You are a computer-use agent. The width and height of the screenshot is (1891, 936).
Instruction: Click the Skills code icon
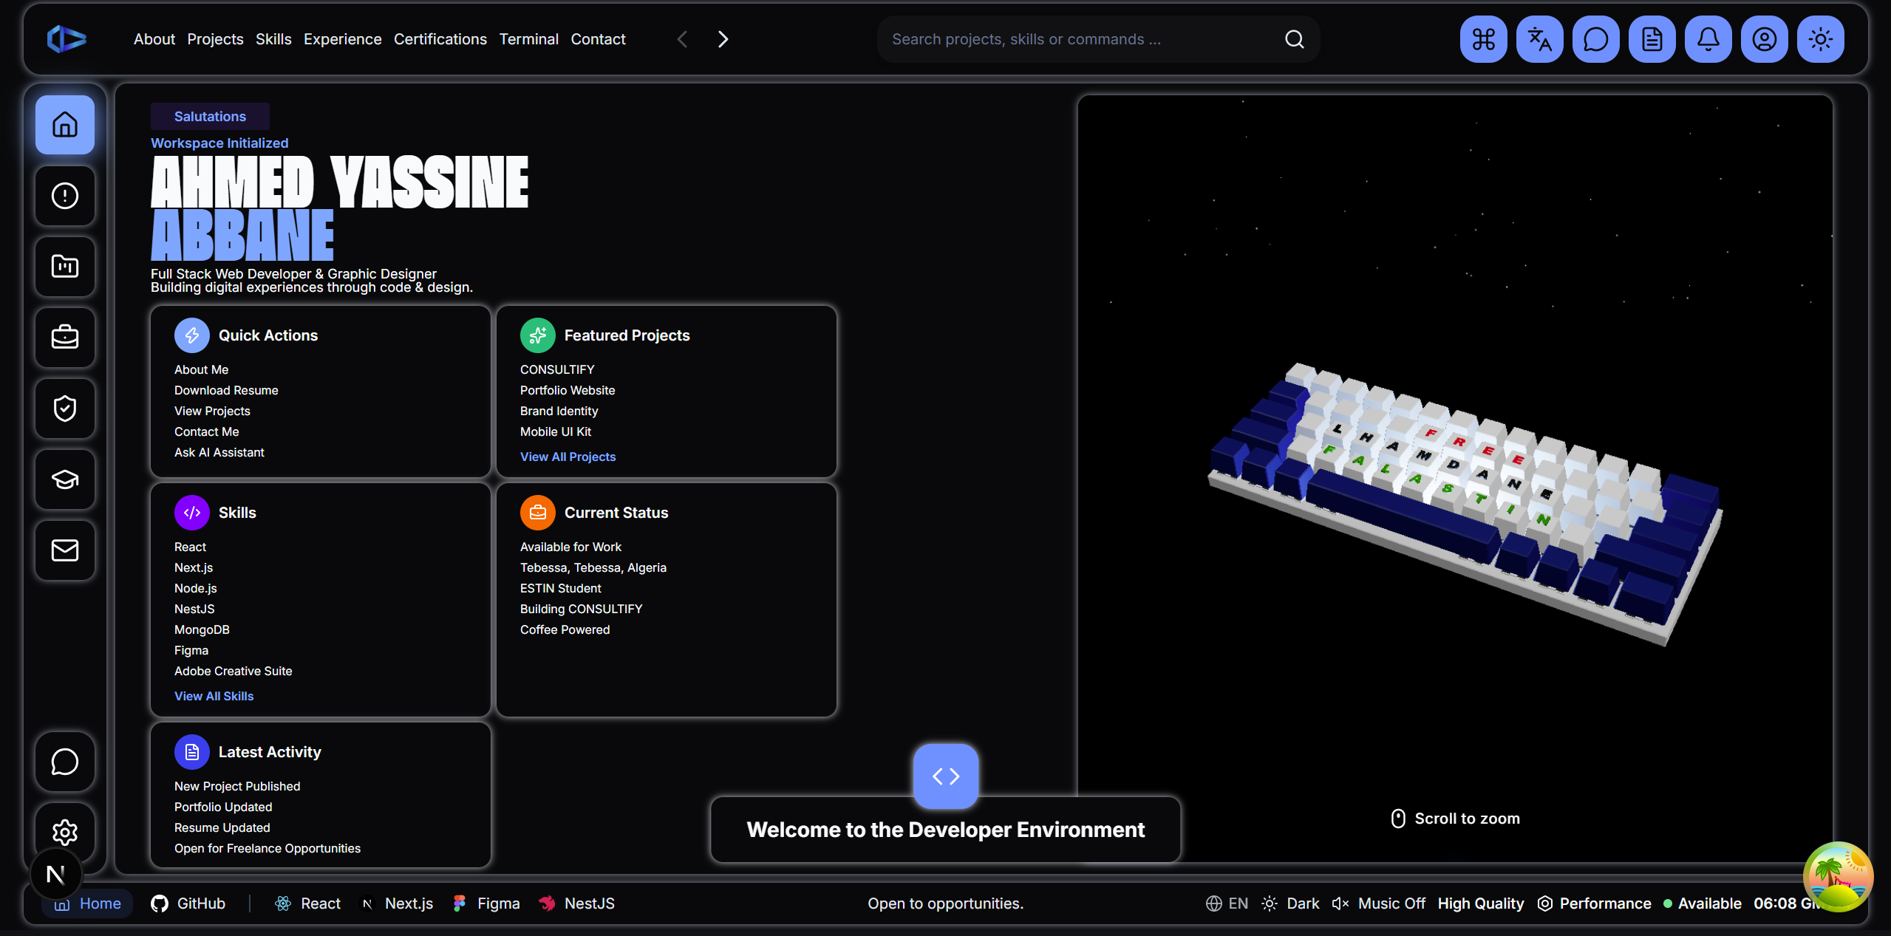coord(192,513)
